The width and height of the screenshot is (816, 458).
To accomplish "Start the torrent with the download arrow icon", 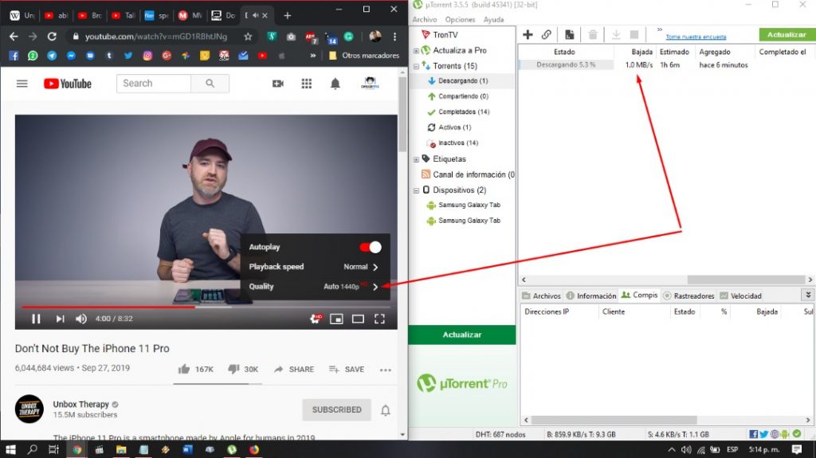I will [x=616, y=35].
